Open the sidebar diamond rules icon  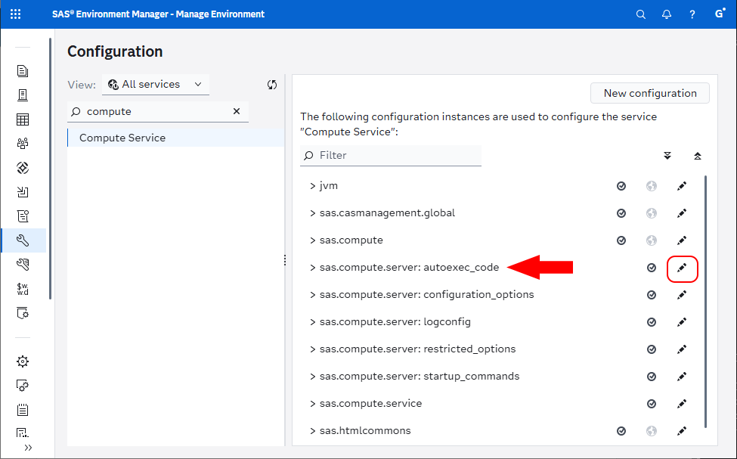[x=23, y=168]
